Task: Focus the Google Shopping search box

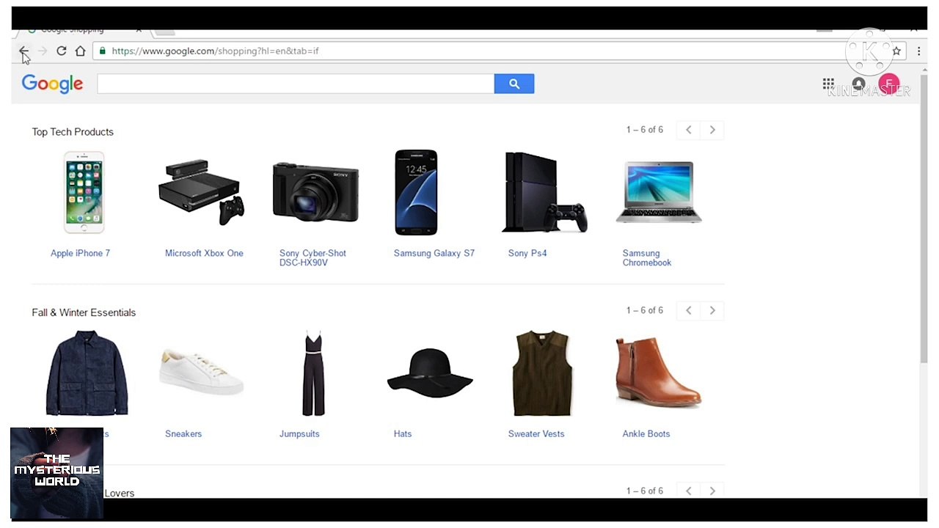Action: click(296, 84)
